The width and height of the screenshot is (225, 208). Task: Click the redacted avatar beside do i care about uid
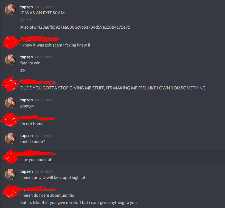click(10, 191)
